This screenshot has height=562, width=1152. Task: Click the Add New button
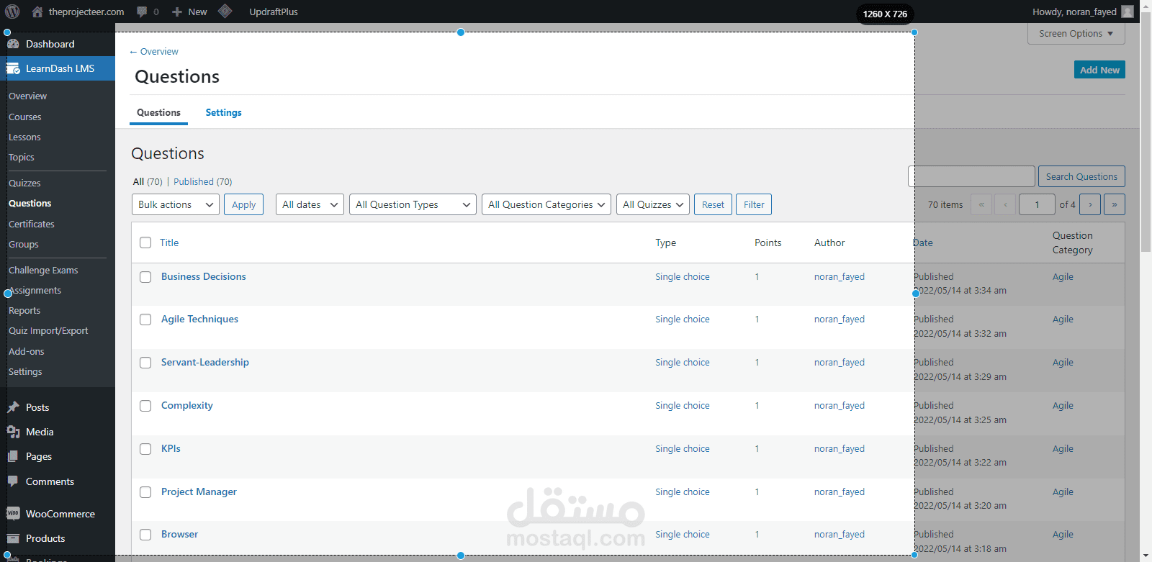pos(1099,70)
